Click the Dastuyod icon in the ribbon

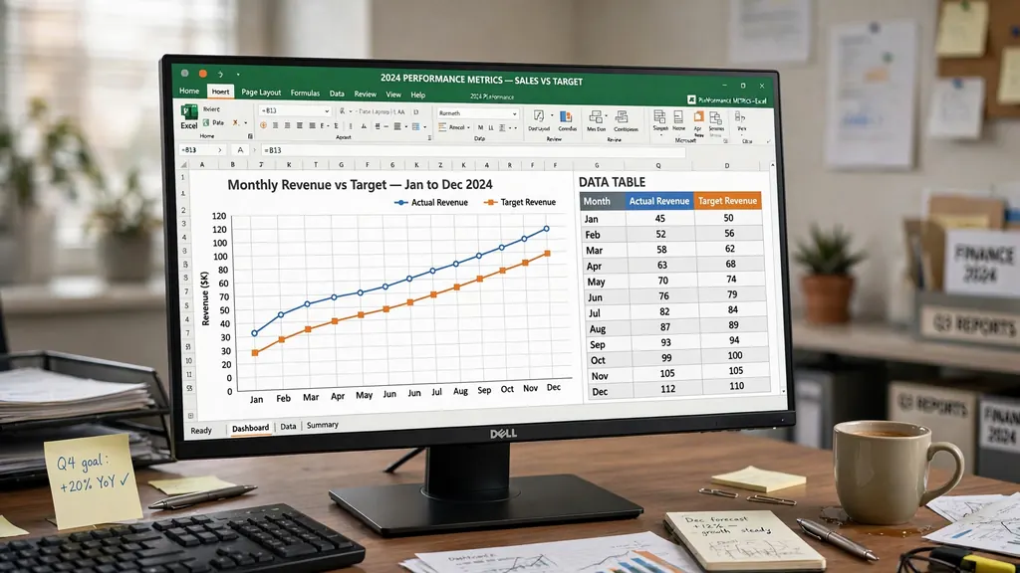539,116
